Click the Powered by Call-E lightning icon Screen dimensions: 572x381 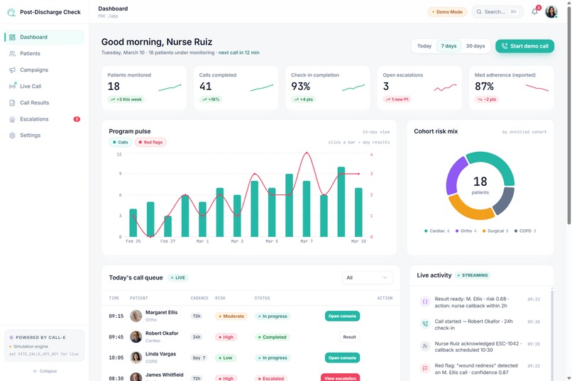(11, 338)
